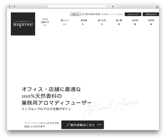The image size is (166, 140).
Task: Click the pencil icon on free trial button
Action: [68, 125]
